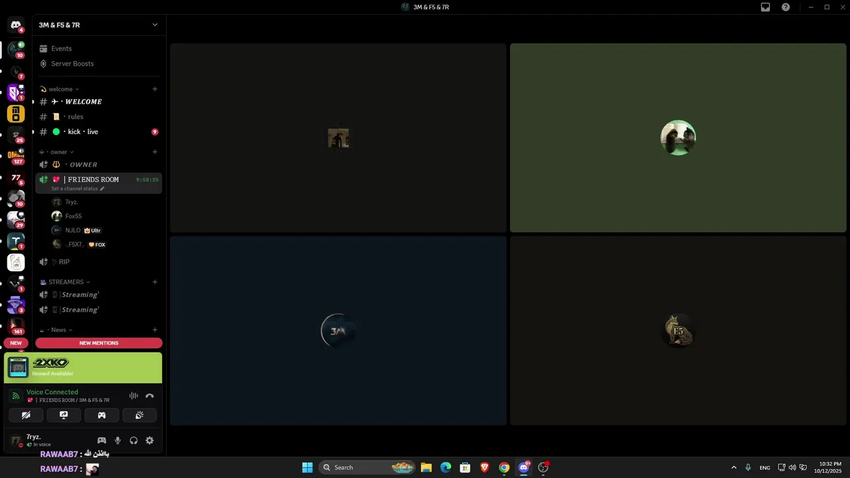Image resolution: width=850 pixels, height=478 pixels.
Task: Jump to NEW MENTIONS
Action: click(99, 343)
